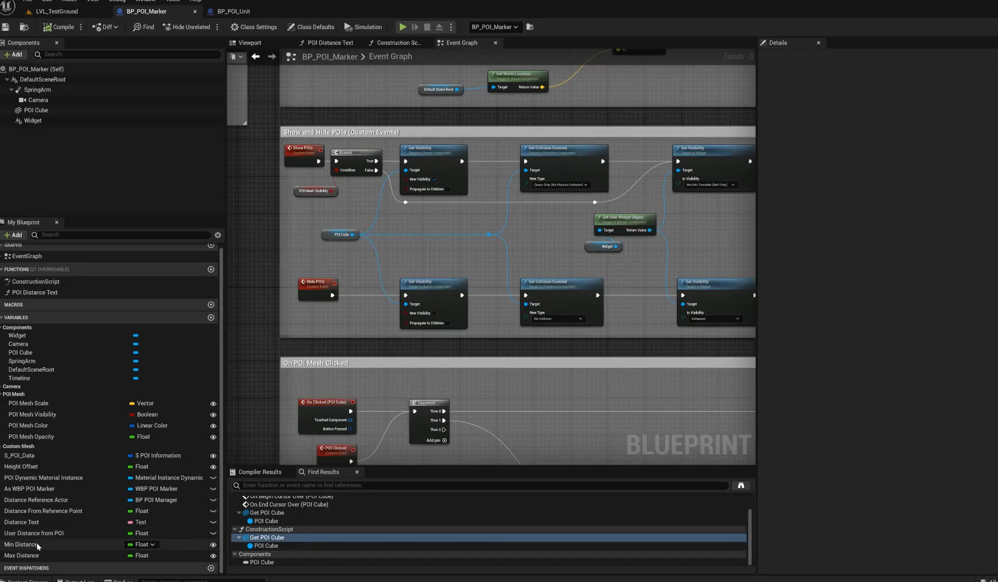This screenshot has width=998, height=582.
Task: Open Class Settings
Action: 253,27
